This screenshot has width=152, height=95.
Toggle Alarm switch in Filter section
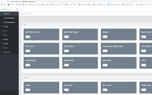(x=105, y=37)
